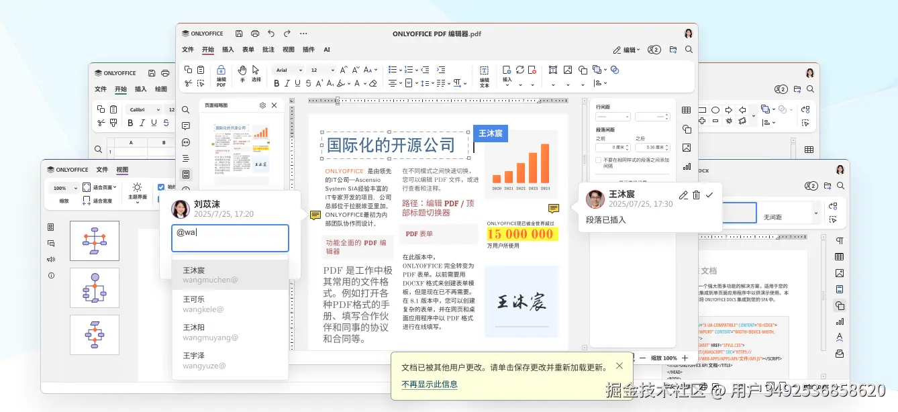The height and width of the screenshot is (412, 898).
Task: Click the @wa comment input field
Action: pos(230,238)
